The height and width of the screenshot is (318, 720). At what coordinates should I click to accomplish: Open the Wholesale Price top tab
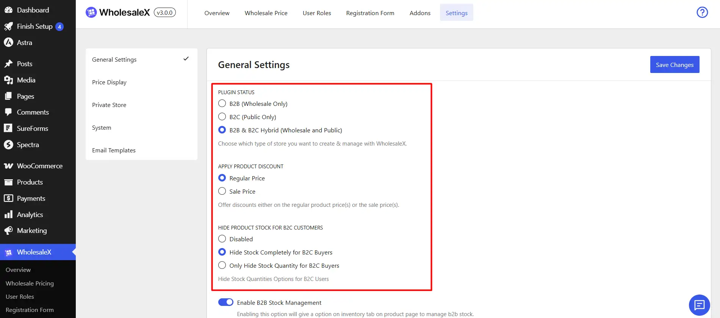pos(266,13)
